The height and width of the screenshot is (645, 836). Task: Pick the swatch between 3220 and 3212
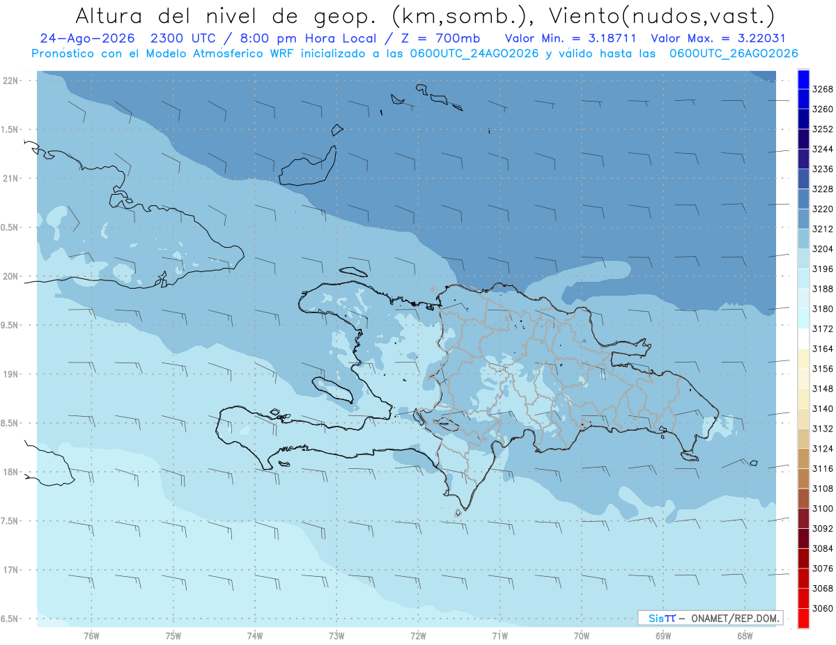click(803, 219)
